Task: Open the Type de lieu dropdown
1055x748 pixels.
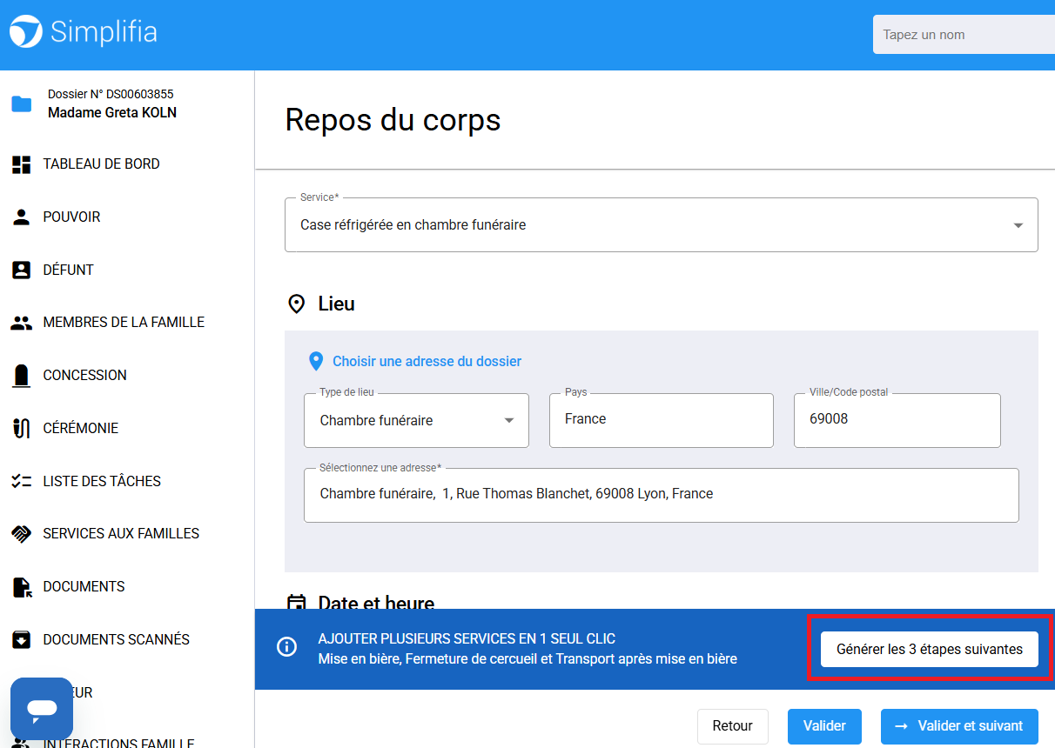Action: pos(509,421)
